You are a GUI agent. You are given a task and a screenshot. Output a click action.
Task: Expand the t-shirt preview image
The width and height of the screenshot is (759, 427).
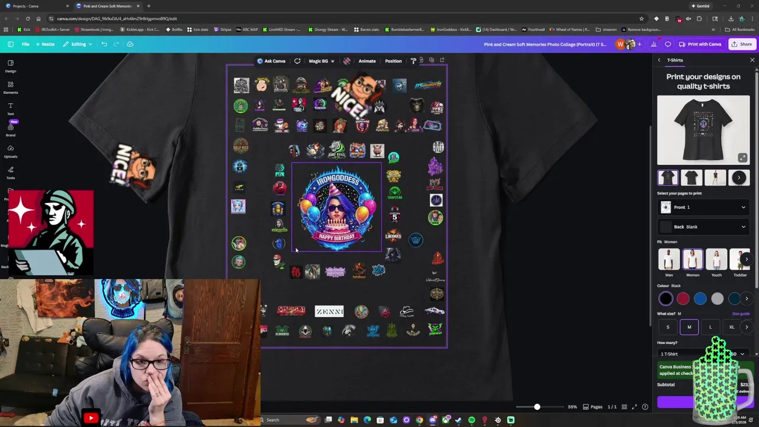(742, 157)
